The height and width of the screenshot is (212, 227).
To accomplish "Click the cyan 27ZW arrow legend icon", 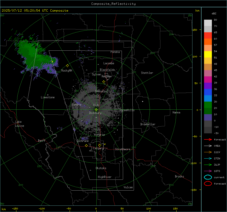I will [x=208, y=159].
